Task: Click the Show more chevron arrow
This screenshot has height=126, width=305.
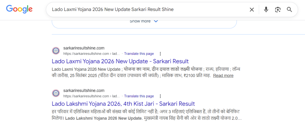Action: pyautogui.click(x=155, y=21)
